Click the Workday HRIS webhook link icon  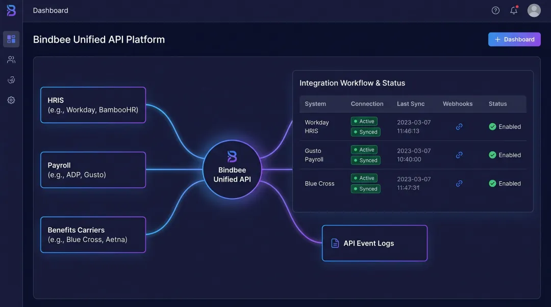tap(459, 127)
